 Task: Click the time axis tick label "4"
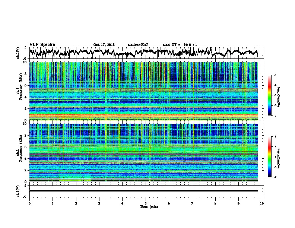click(x=123, y=203)
